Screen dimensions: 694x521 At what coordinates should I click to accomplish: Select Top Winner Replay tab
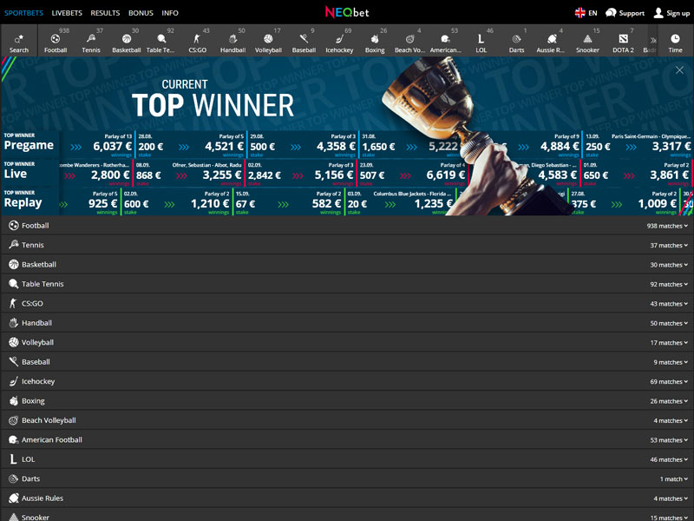[29, 200]
